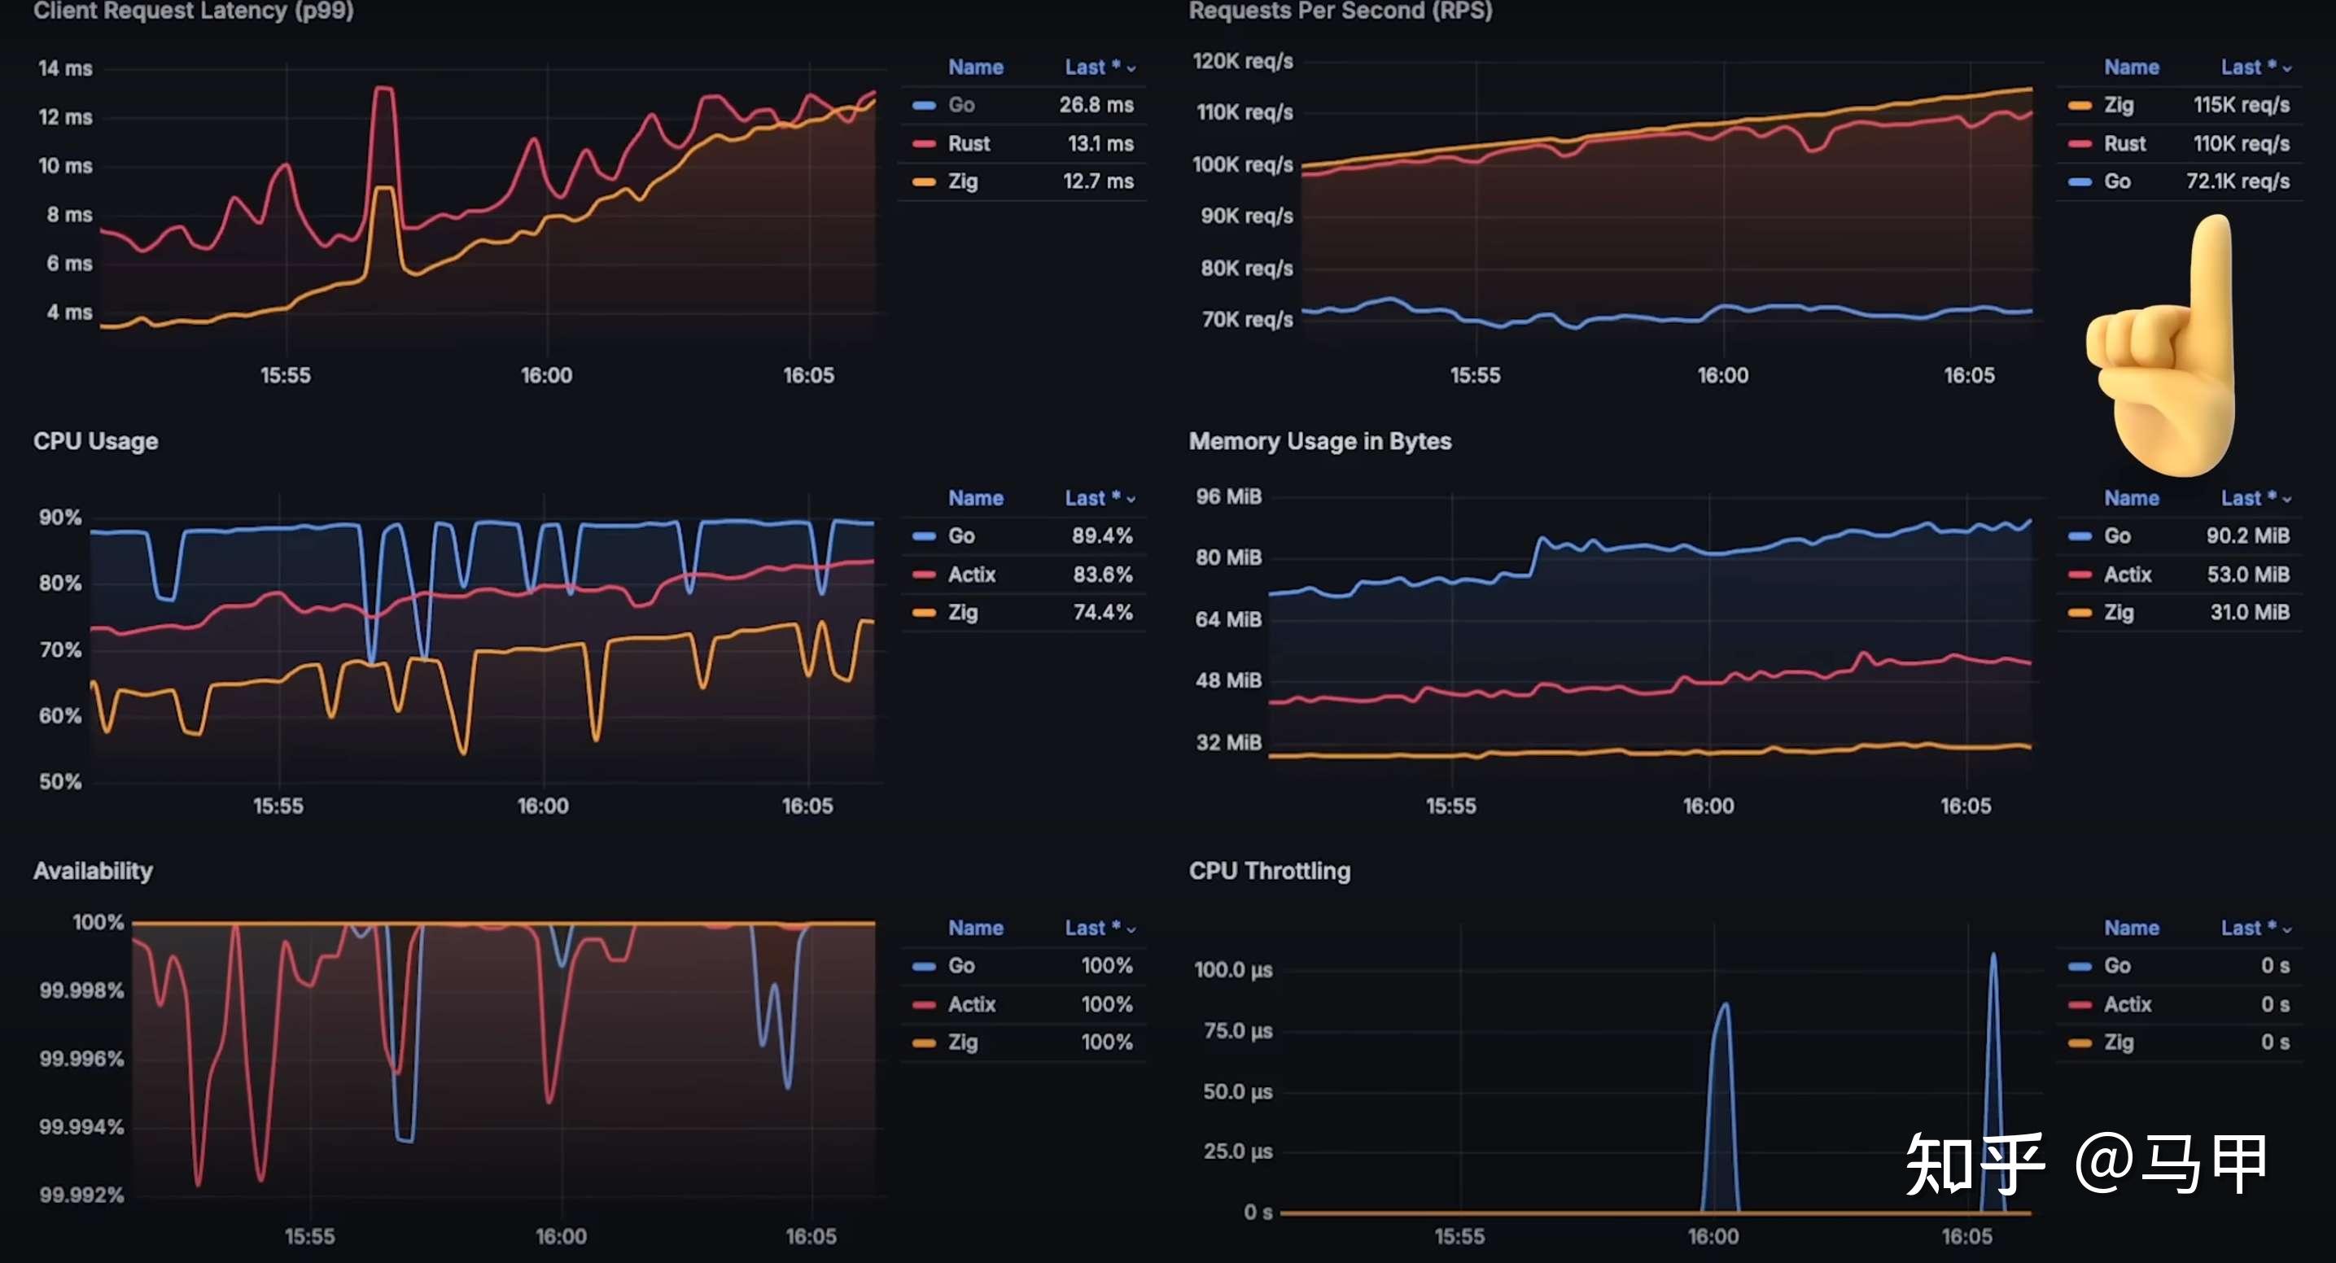The image size is (2336, 1263).
Task: Click the Name header in Availability legend
Action: coord(975,929)
